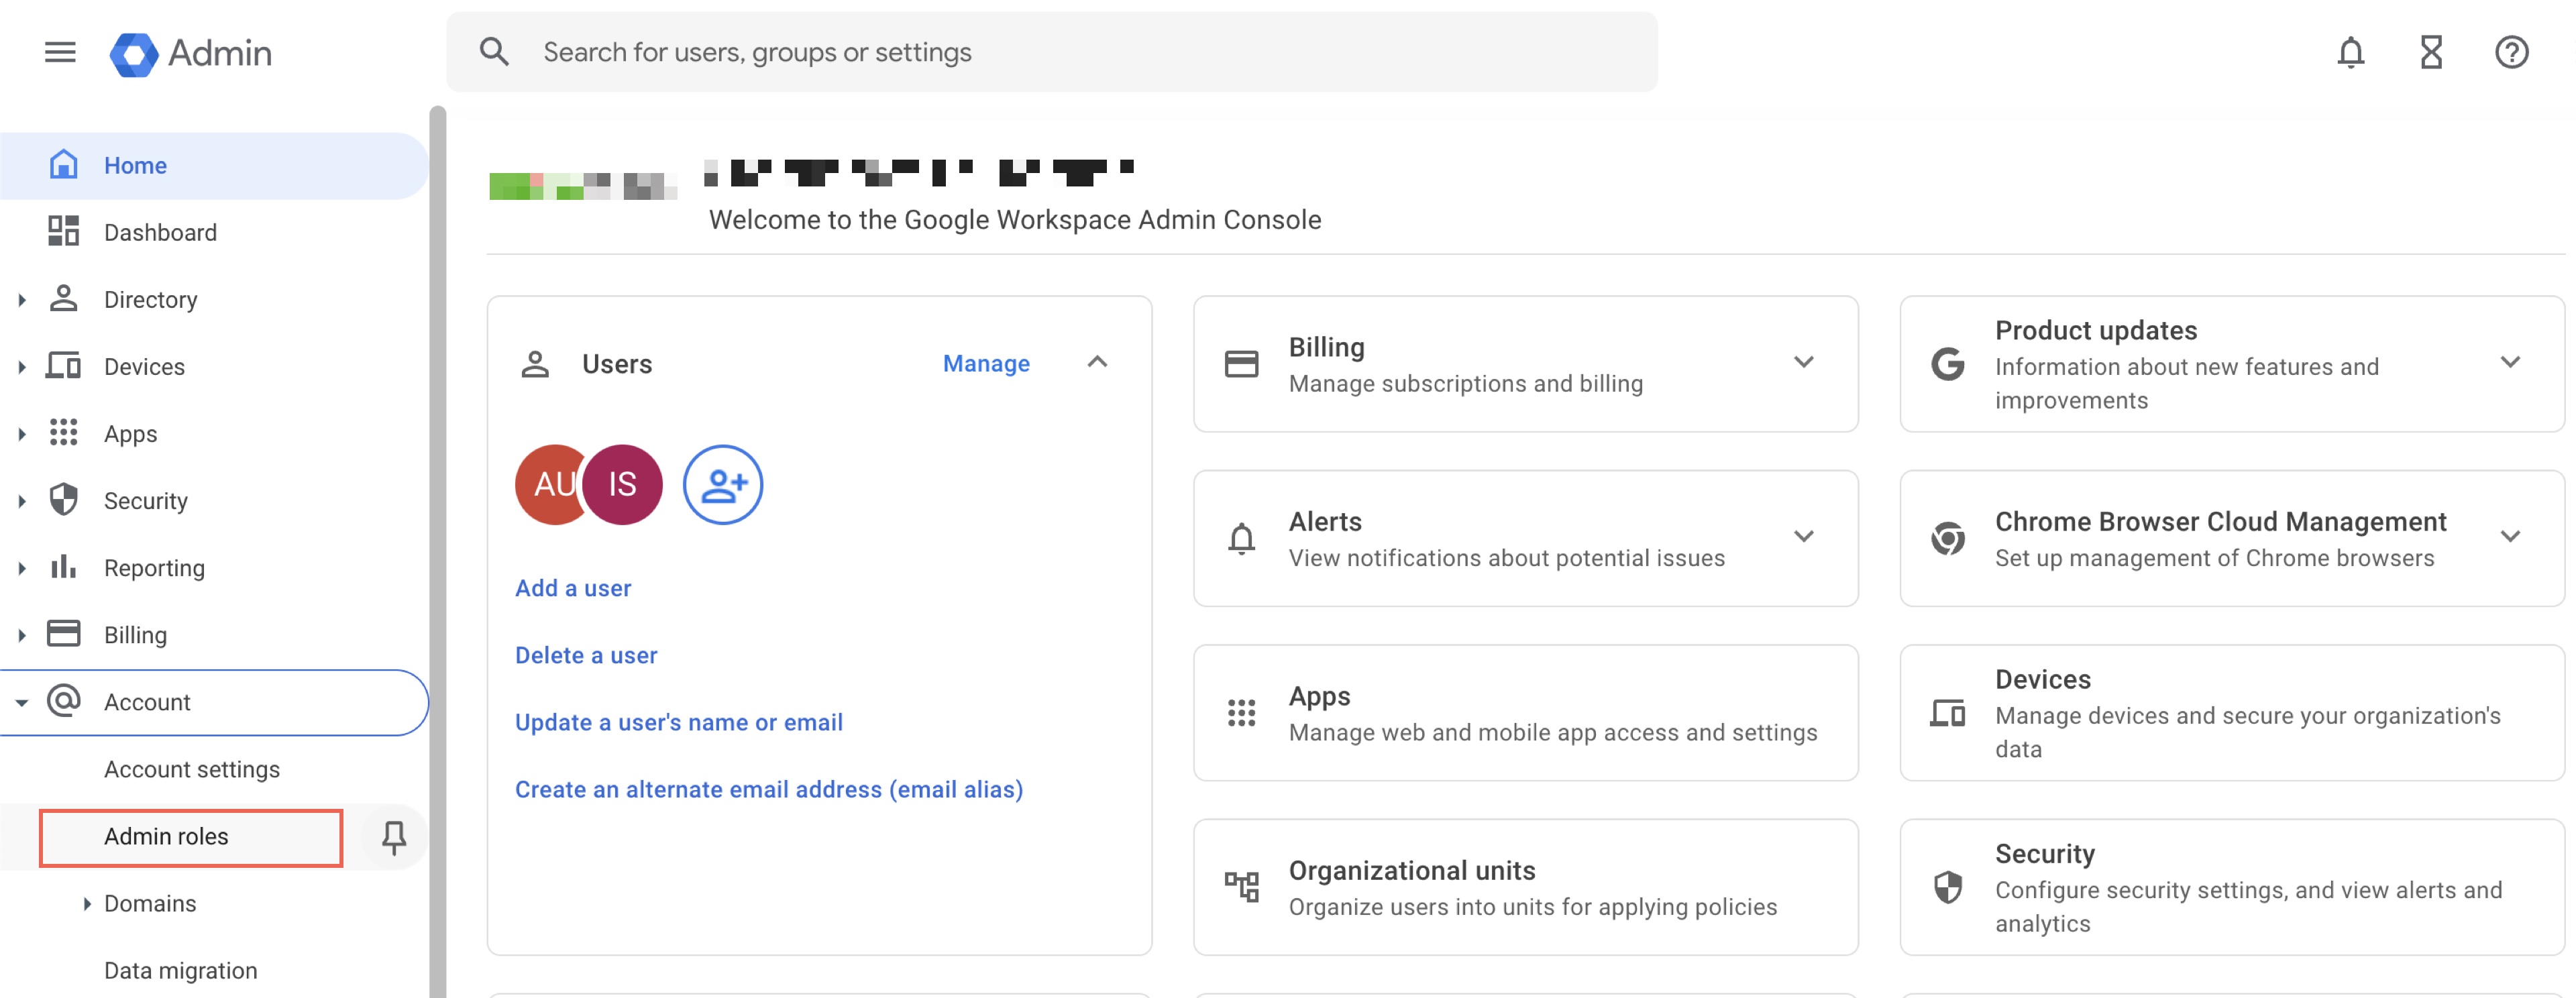Viewport: 2576px width, 998px height.
Task: Click the Dashboard grid icon
Action: (x=63, y=231)
